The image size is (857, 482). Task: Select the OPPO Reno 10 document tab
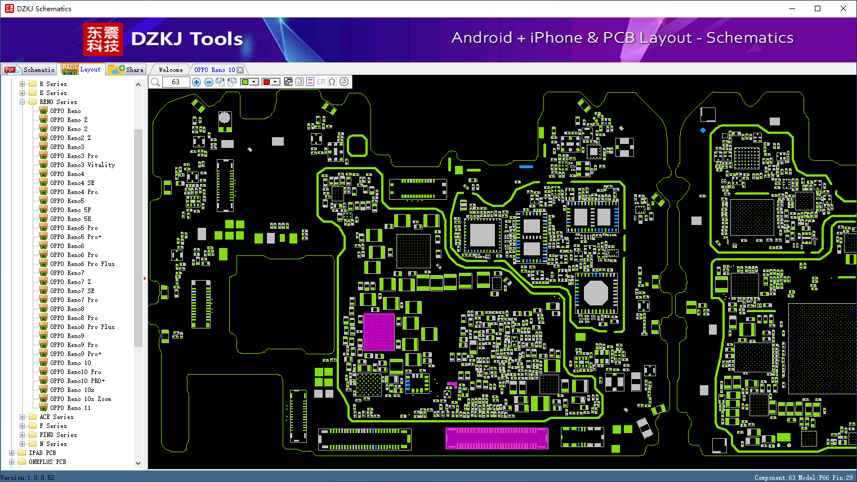pyautogui.click(x=215, y=70)
